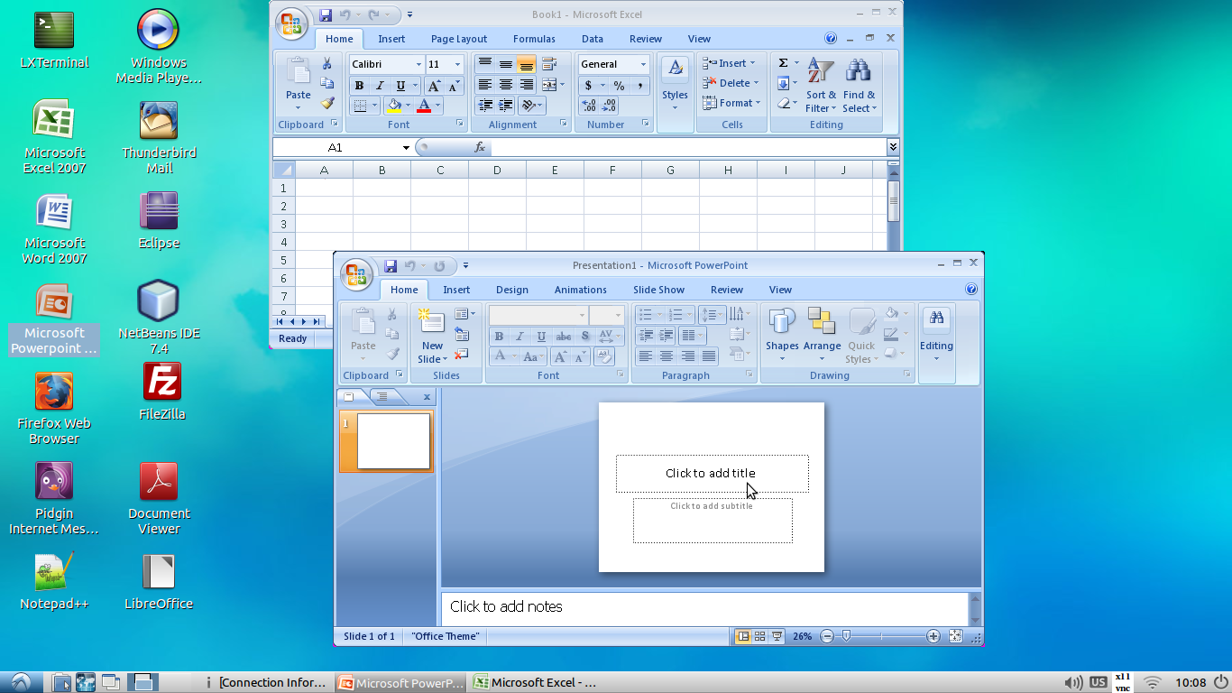This screenshot has width=1232, height=693.
Task: Switch to Outline tab in PowerPoint pane
Action: point(382,396)
